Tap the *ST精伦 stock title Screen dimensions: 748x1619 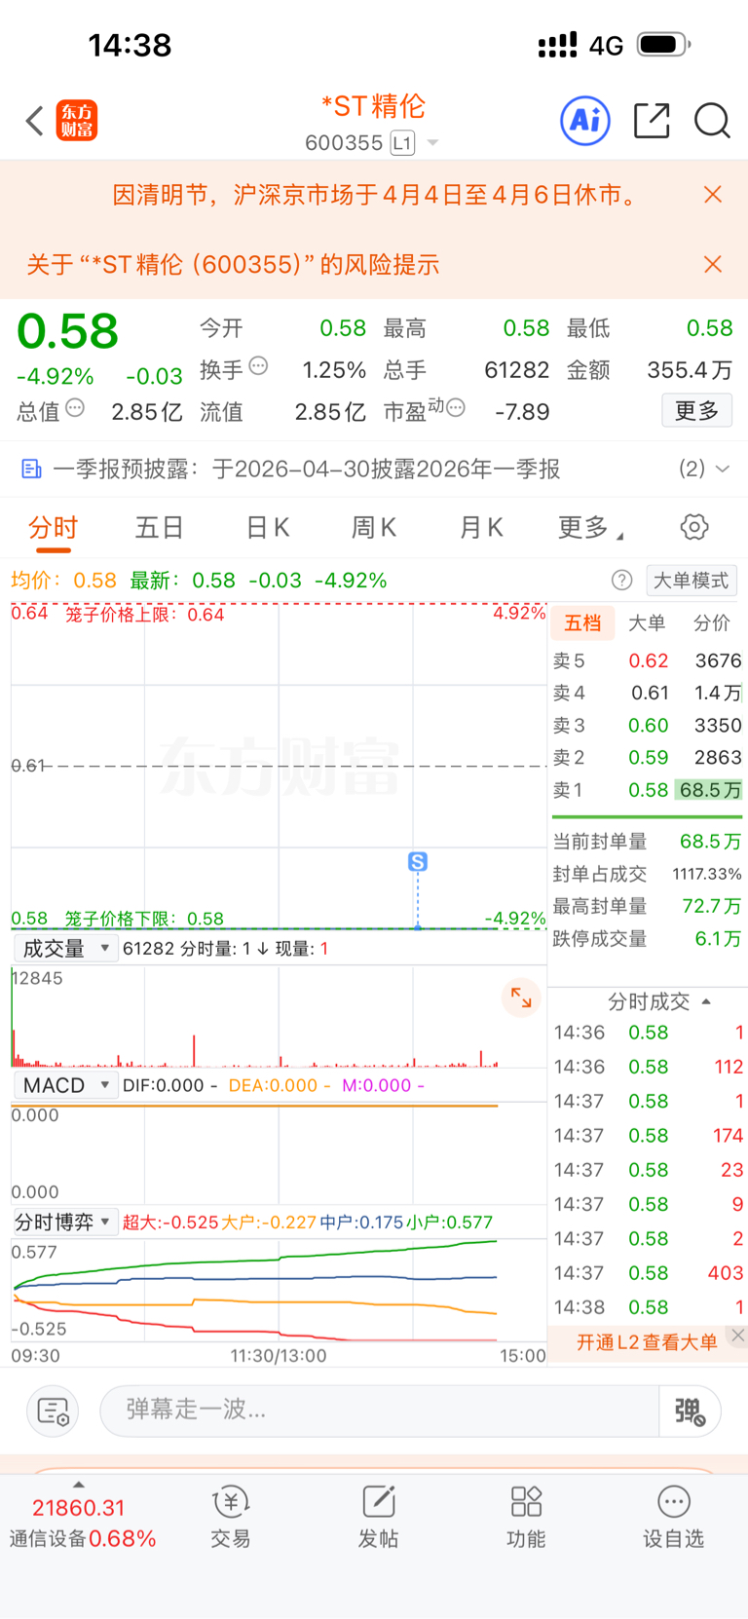point(373,106)
